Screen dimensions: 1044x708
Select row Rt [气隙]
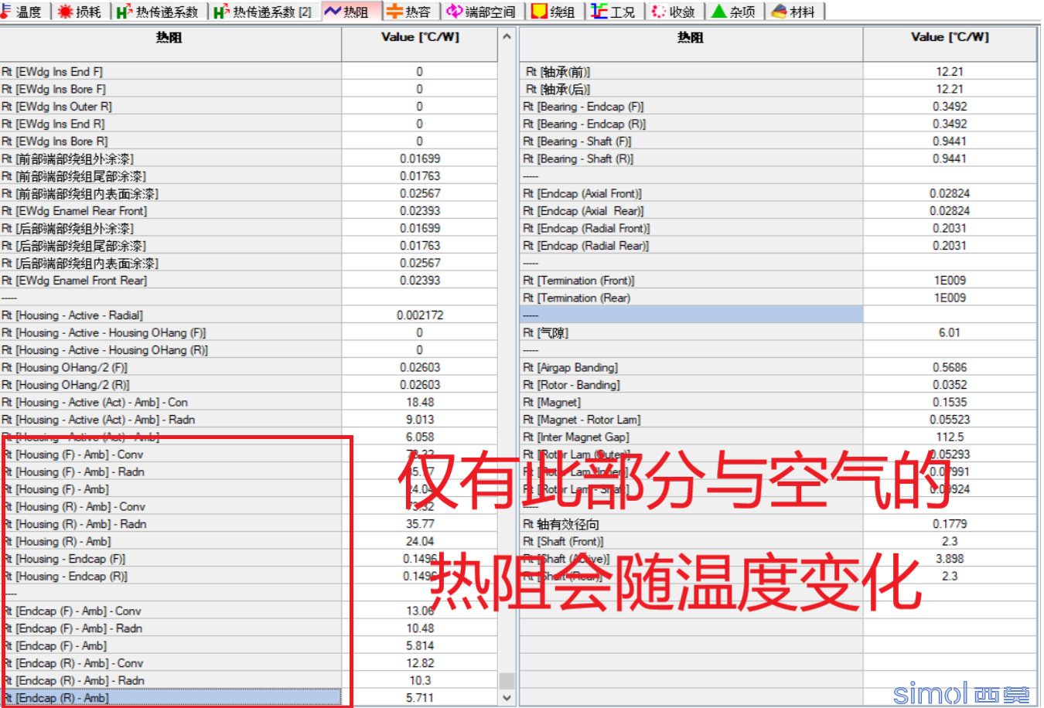coord(691,333)
